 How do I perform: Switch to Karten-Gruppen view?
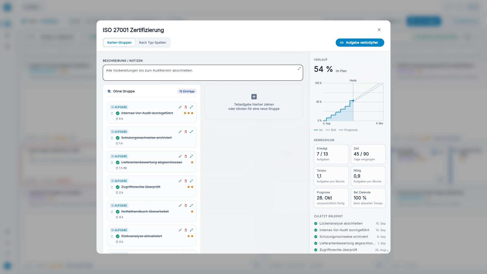click(x=119, y=43)
